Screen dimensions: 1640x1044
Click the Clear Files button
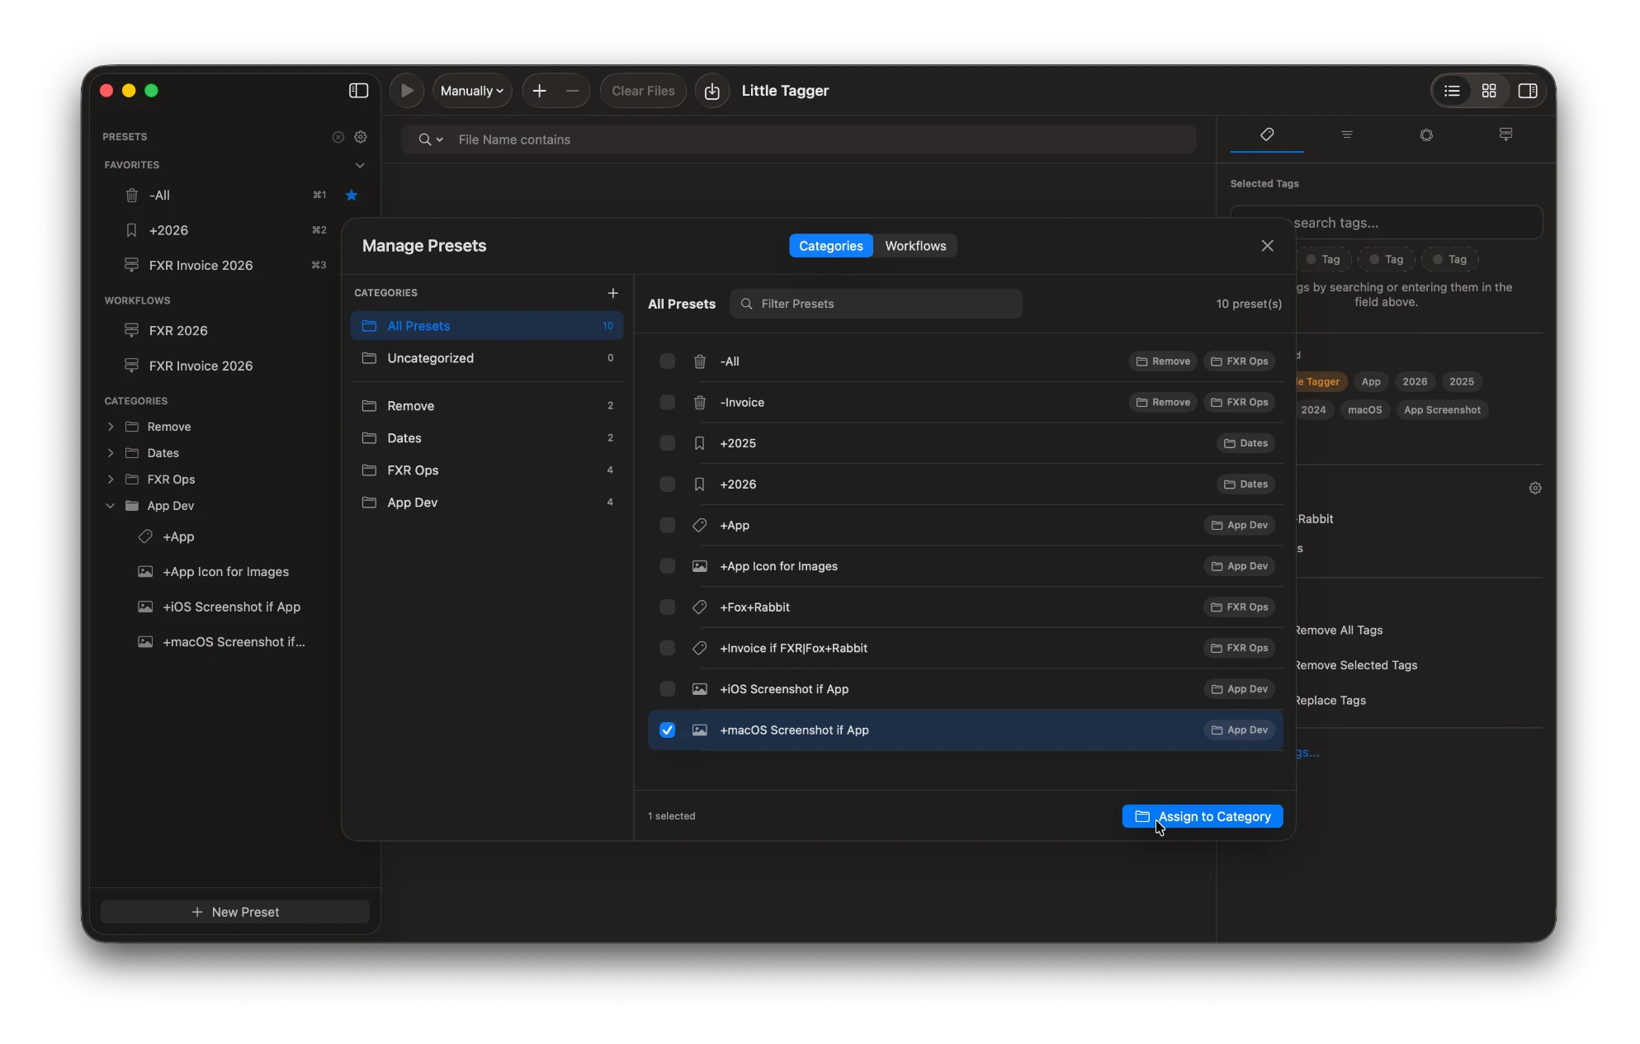click(x=643, y=91)
